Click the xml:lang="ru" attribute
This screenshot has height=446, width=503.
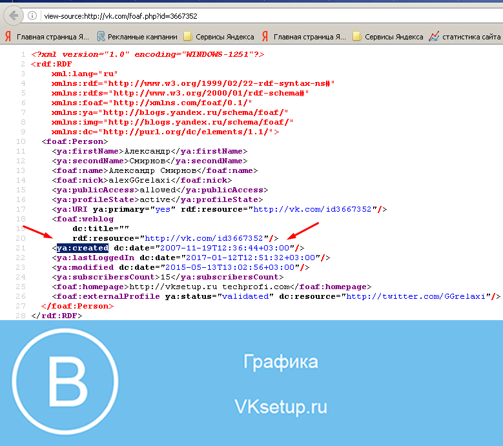85,74
